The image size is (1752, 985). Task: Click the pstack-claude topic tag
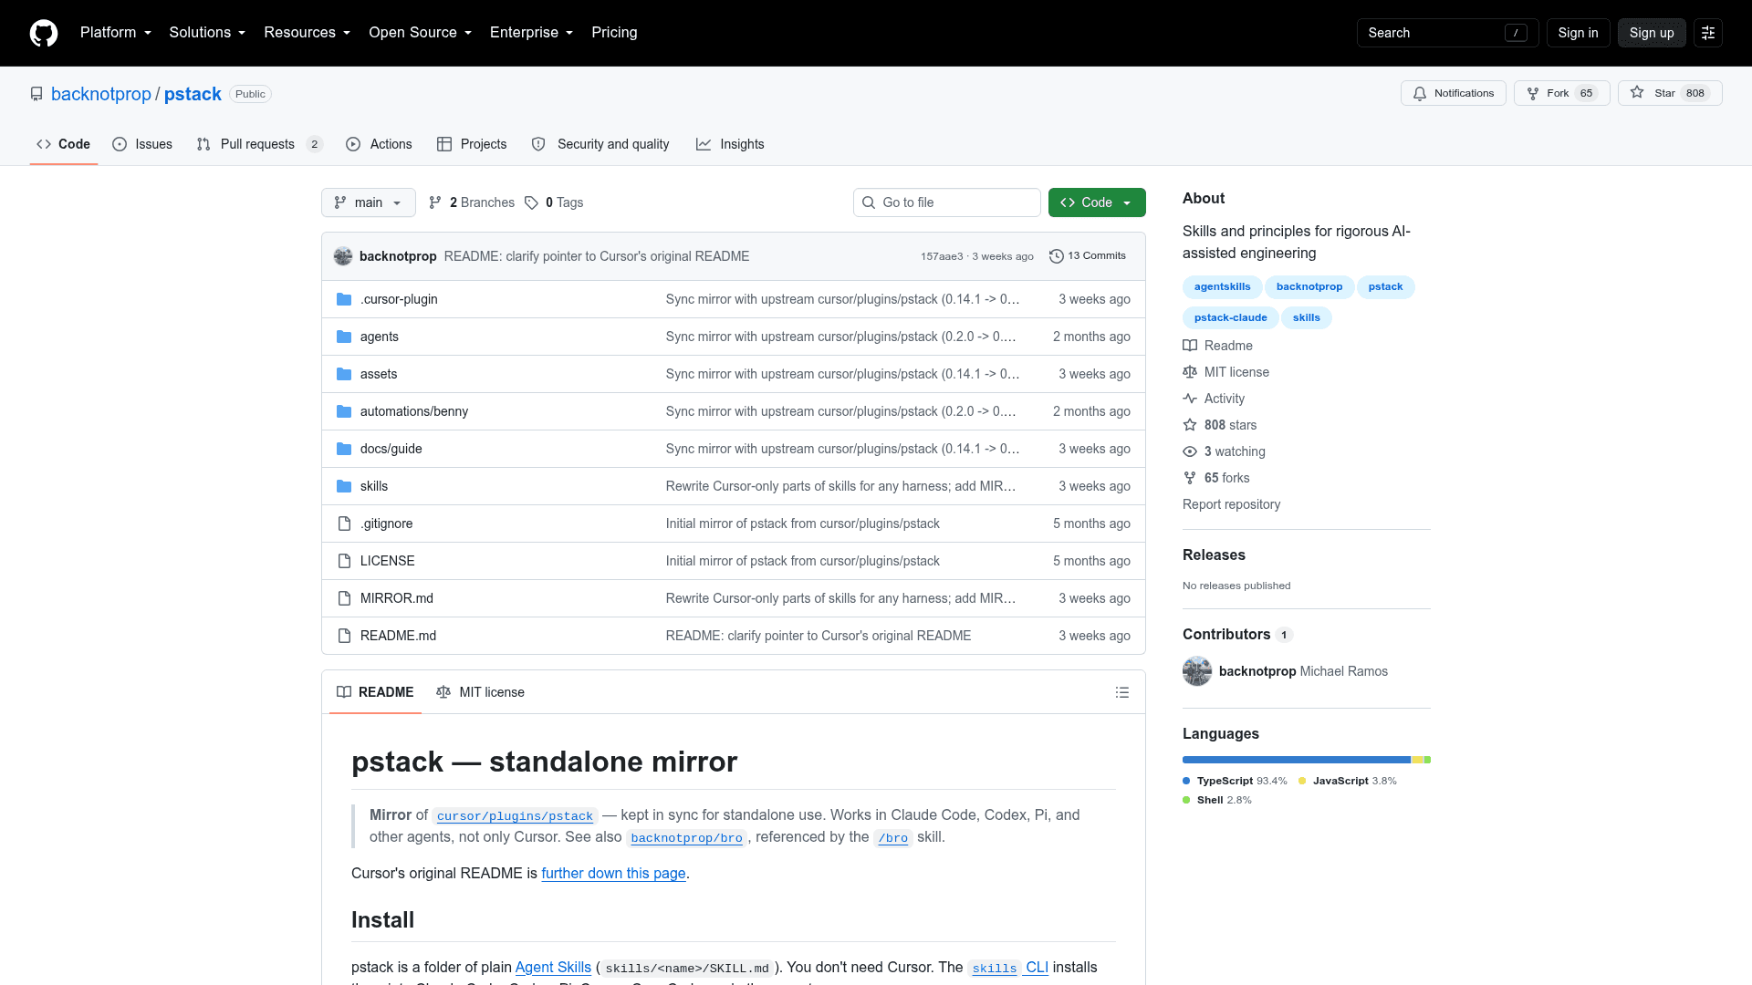[x=1230, y=318]
